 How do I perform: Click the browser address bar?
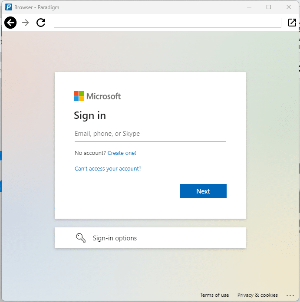click(x=168, y=23)
